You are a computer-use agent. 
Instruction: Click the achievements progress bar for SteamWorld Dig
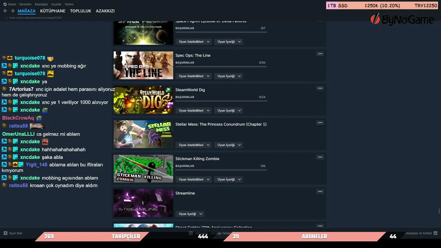(221, 101)
